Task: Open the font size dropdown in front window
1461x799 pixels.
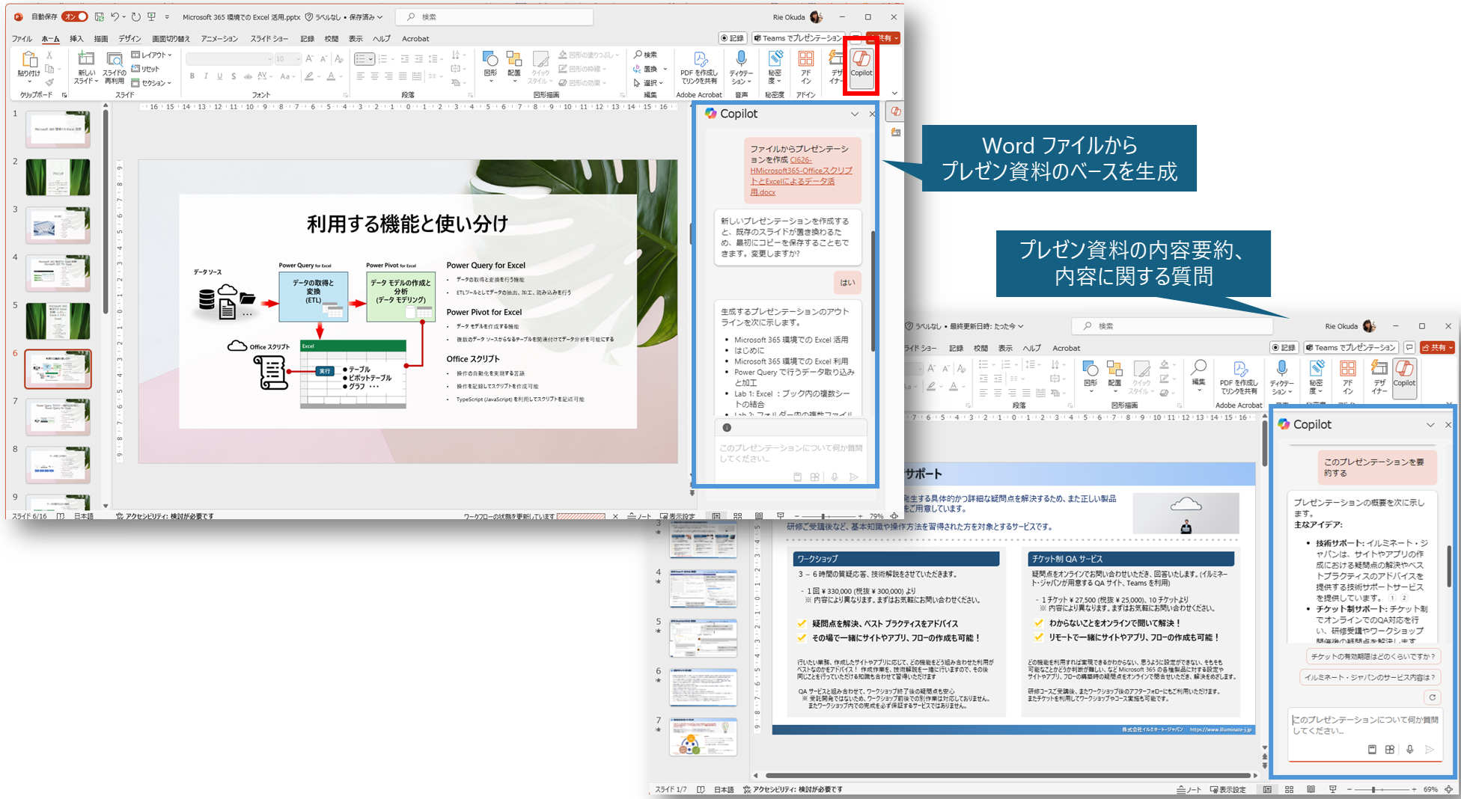Action: pyautogui.click(x=298, y=59)
